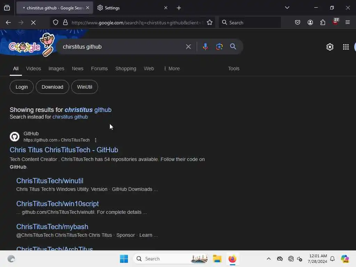Open clock and date in taskbar

317,259
